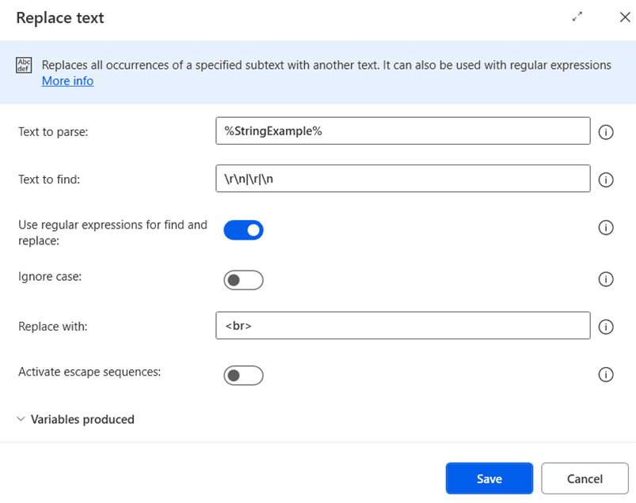The height and width of the screenshot is (503, 636).
Task: Click the Replace text dialog title
Action: click(x=60, y=17)
